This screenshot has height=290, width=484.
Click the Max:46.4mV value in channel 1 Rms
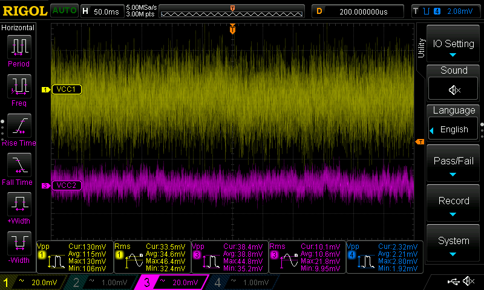(165, 262)
